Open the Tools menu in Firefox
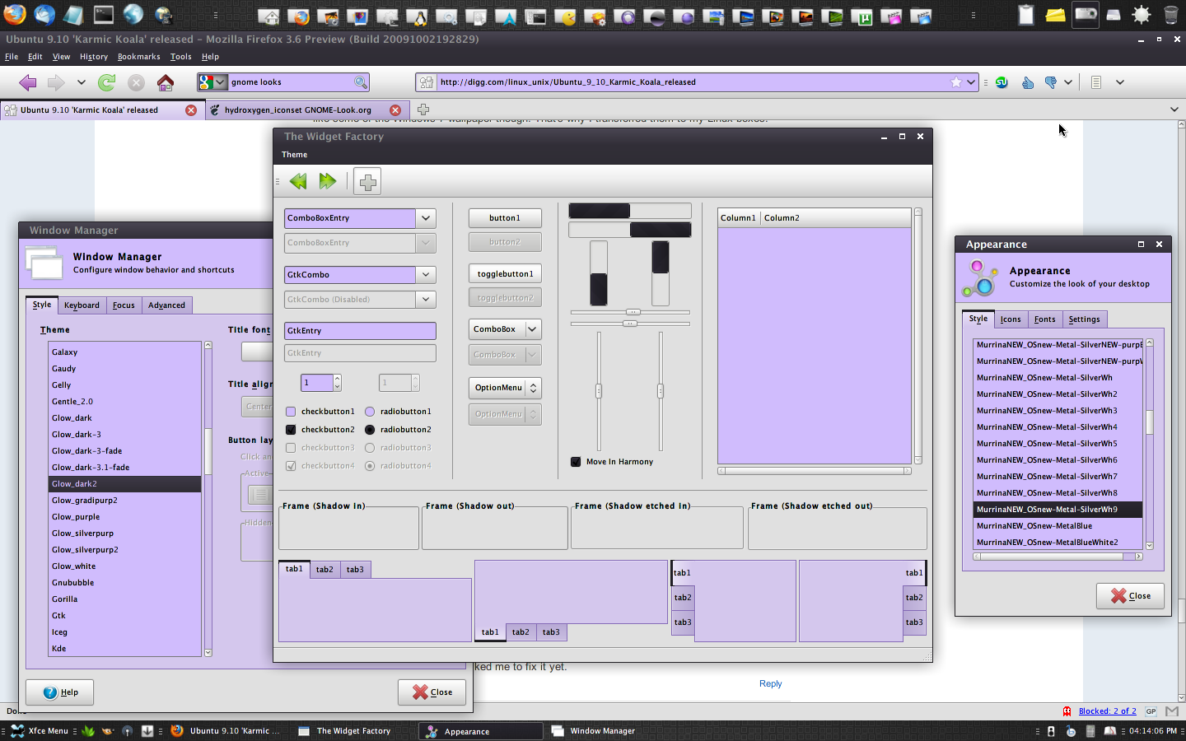1186x741 pixels. coord(180,57)
